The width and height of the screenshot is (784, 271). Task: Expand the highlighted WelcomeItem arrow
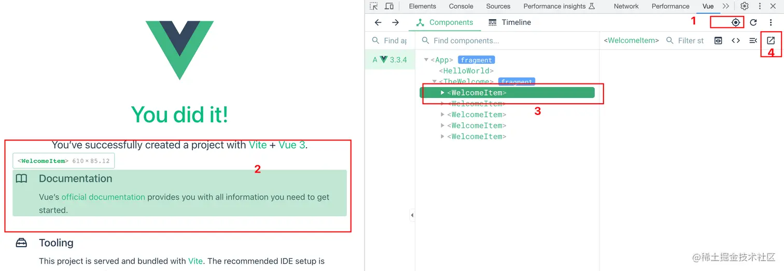click(x=442, y=93)
